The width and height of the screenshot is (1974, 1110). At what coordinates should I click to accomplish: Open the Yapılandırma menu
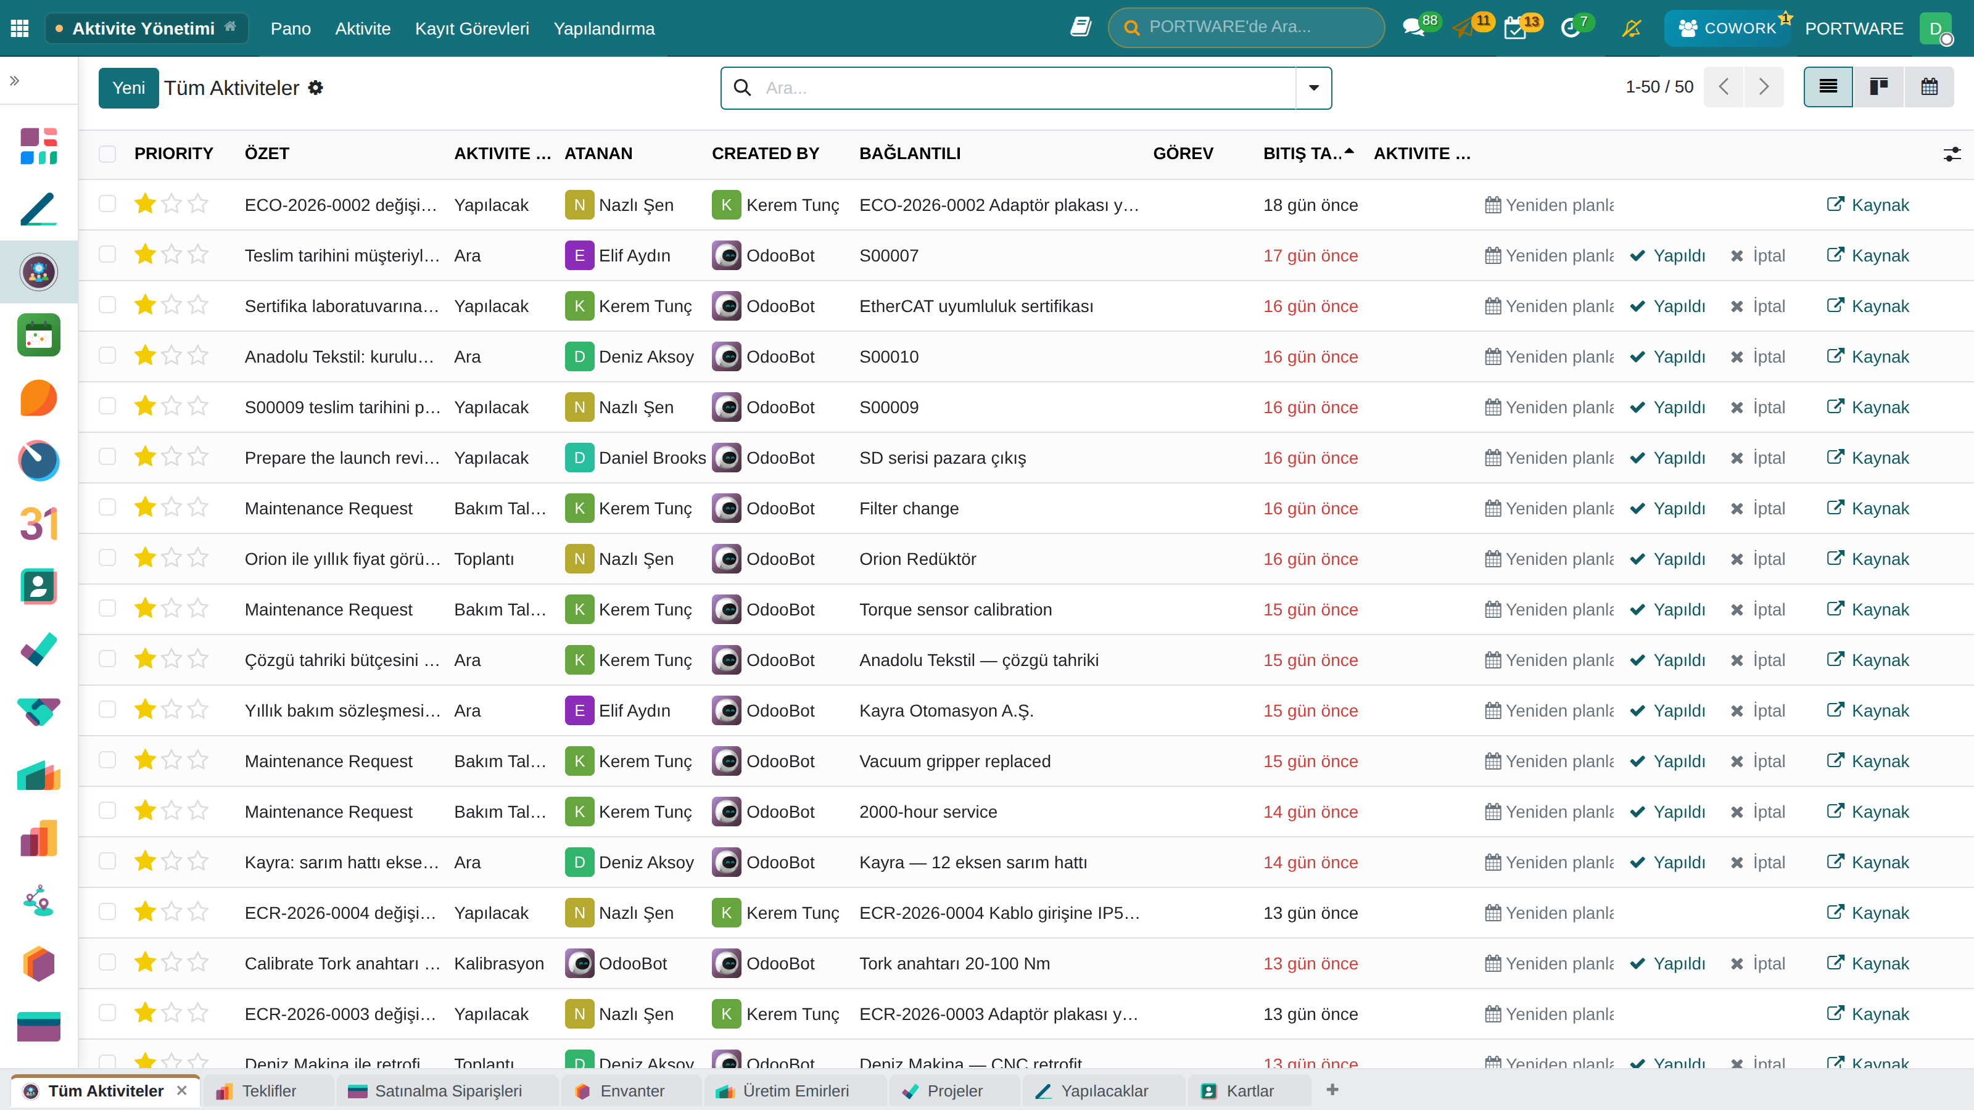tap(604, 28)
